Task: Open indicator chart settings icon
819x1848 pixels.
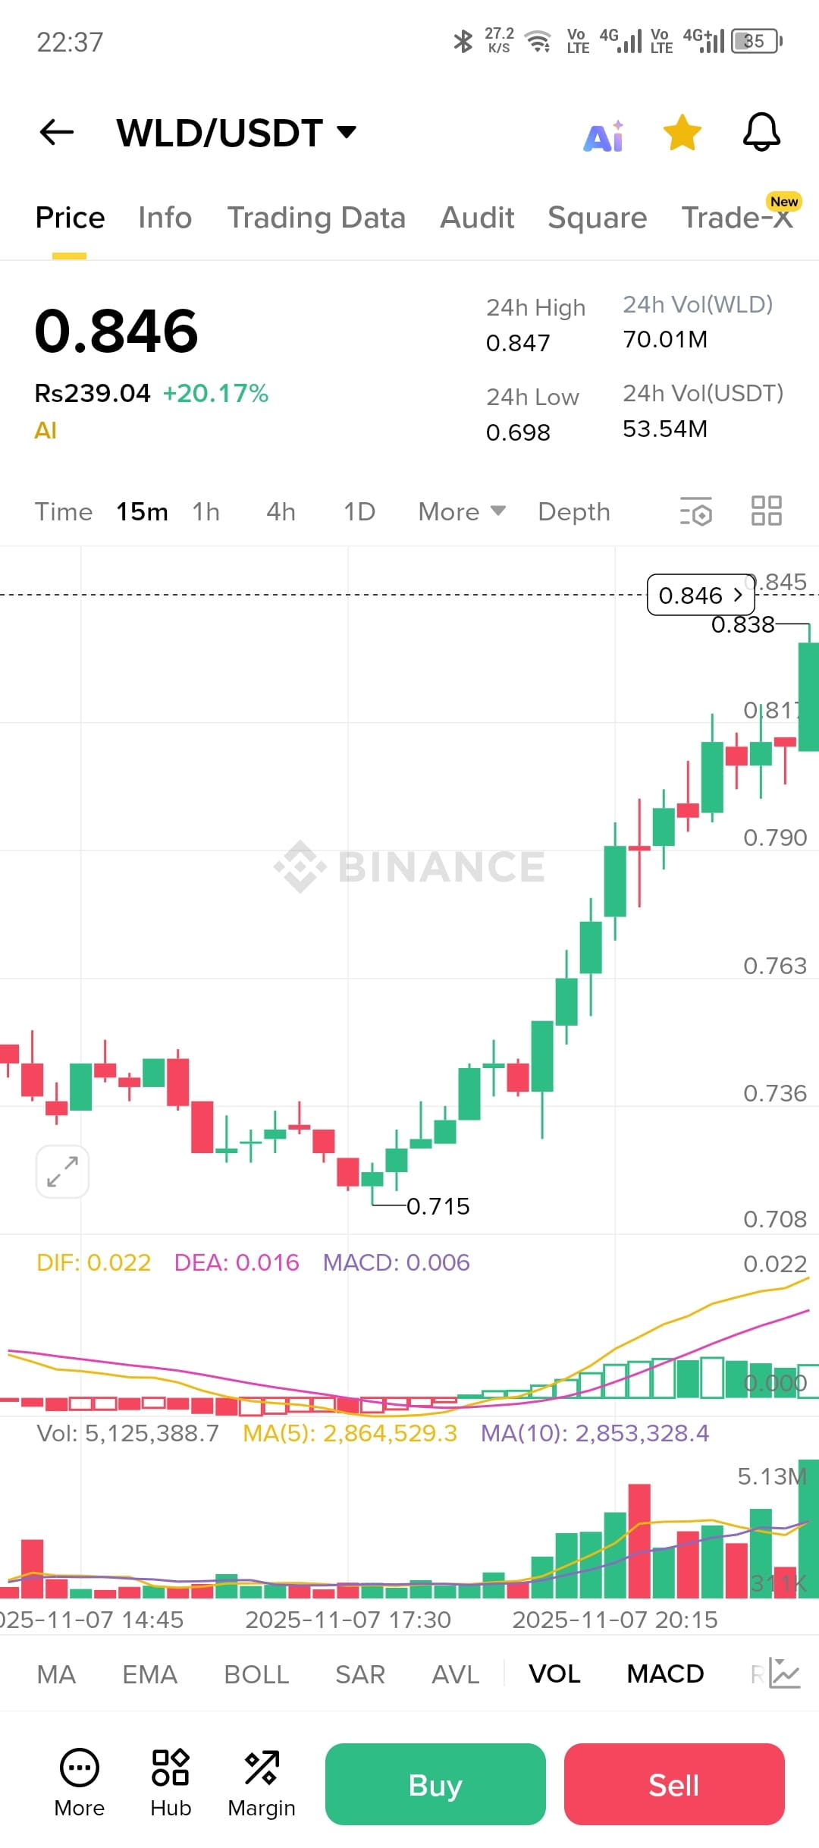Action: coord(785,1674)
